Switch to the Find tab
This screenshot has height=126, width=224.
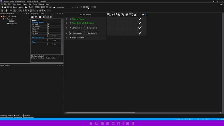tap(16, 115)
